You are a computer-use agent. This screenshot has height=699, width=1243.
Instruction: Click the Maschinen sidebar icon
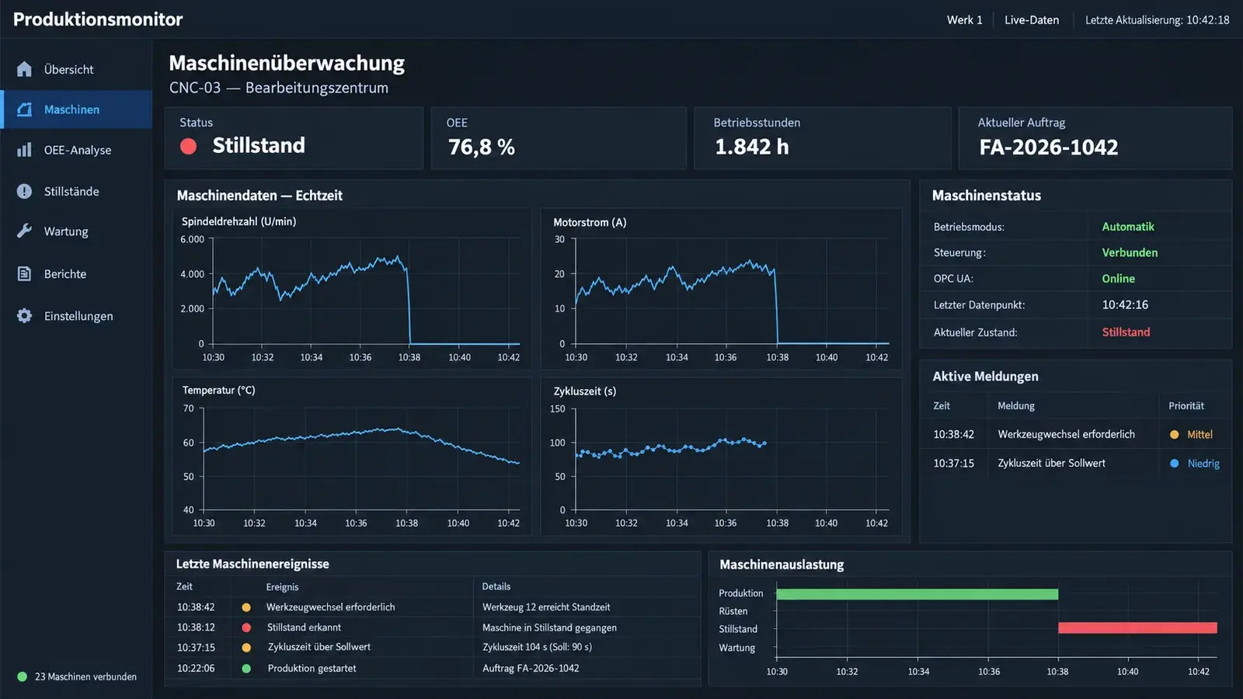[24, 110]
